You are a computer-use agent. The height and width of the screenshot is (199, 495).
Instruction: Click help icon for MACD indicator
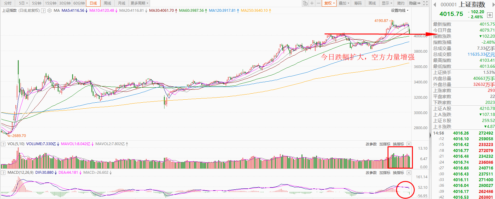[x=3, y=173]
